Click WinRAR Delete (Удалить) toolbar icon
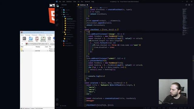Screen dimensions: 194x109 click(x=49, y=39)
